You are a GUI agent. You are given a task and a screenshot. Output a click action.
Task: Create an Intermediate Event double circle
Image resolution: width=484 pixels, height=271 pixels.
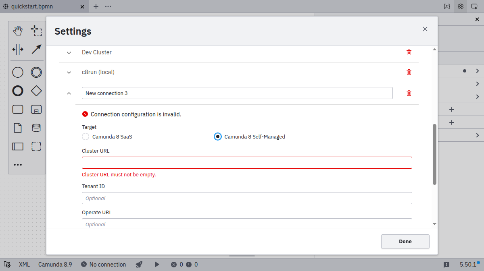point(36,72)
